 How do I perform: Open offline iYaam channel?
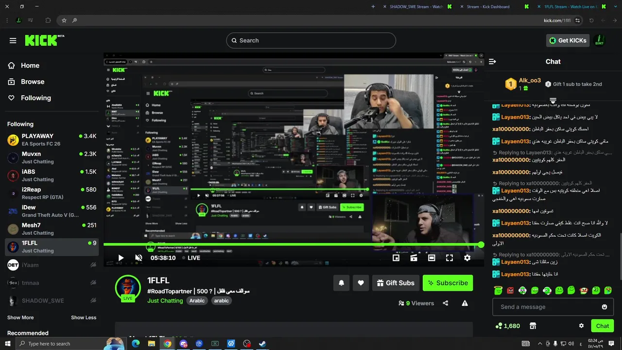[x=52, y=265]
